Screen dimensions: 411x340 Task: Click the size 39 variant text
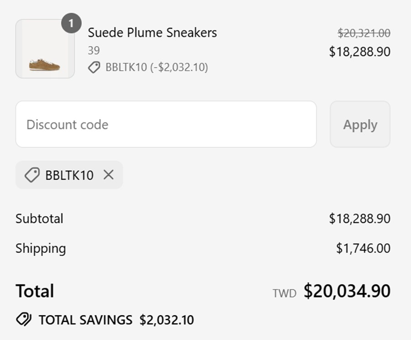94,50
